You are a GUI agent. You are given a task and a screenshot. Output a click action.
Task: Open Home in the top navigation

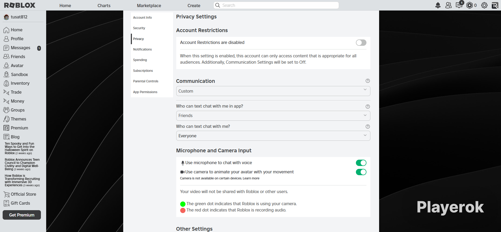coord(65,6)
